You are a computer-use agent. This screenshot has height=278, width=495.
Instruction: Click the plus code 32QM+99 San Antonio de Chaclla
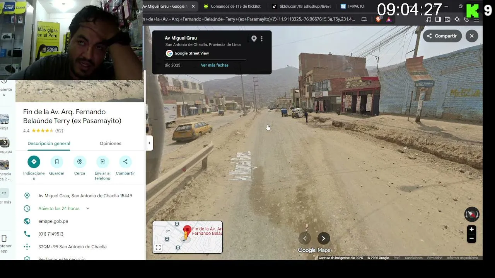click(x=72, y=247)
